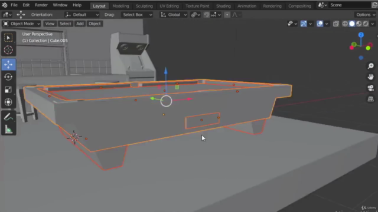Open Global transform orientation dropdown
This screenshot has width=378, height=212.
(174, 15)
